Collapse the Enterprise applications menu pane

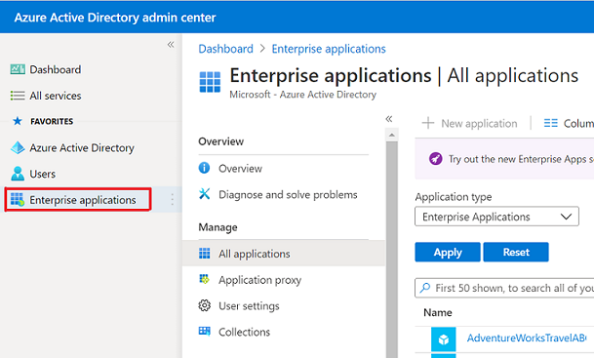[389, 119]
